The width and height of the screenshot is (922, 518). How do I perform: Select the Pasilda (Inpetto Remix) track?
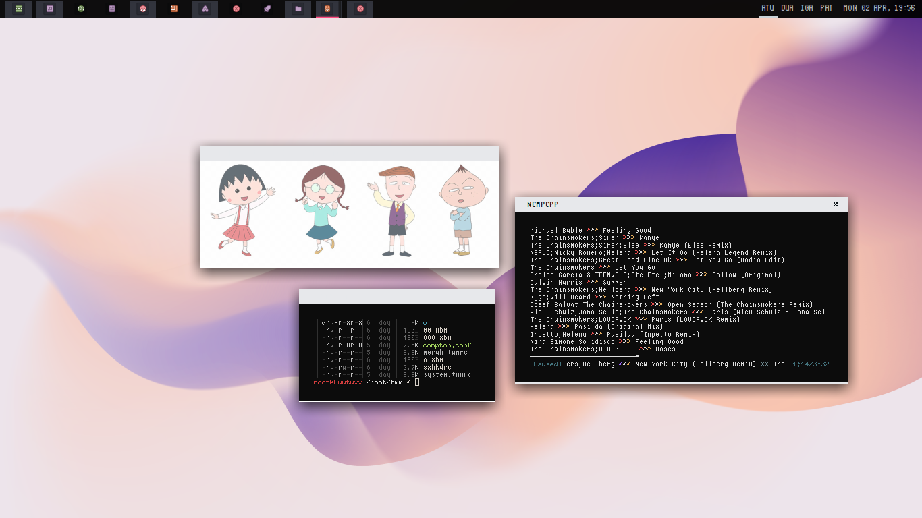coord(615,335)
